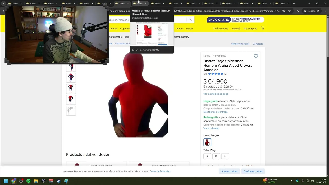Close the Celula tab
This screenshot has width=329, height=185.
point(39,4)
